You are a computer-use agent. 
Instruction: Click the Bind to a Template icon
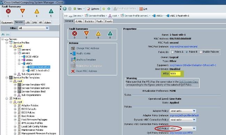pos(73,60)
